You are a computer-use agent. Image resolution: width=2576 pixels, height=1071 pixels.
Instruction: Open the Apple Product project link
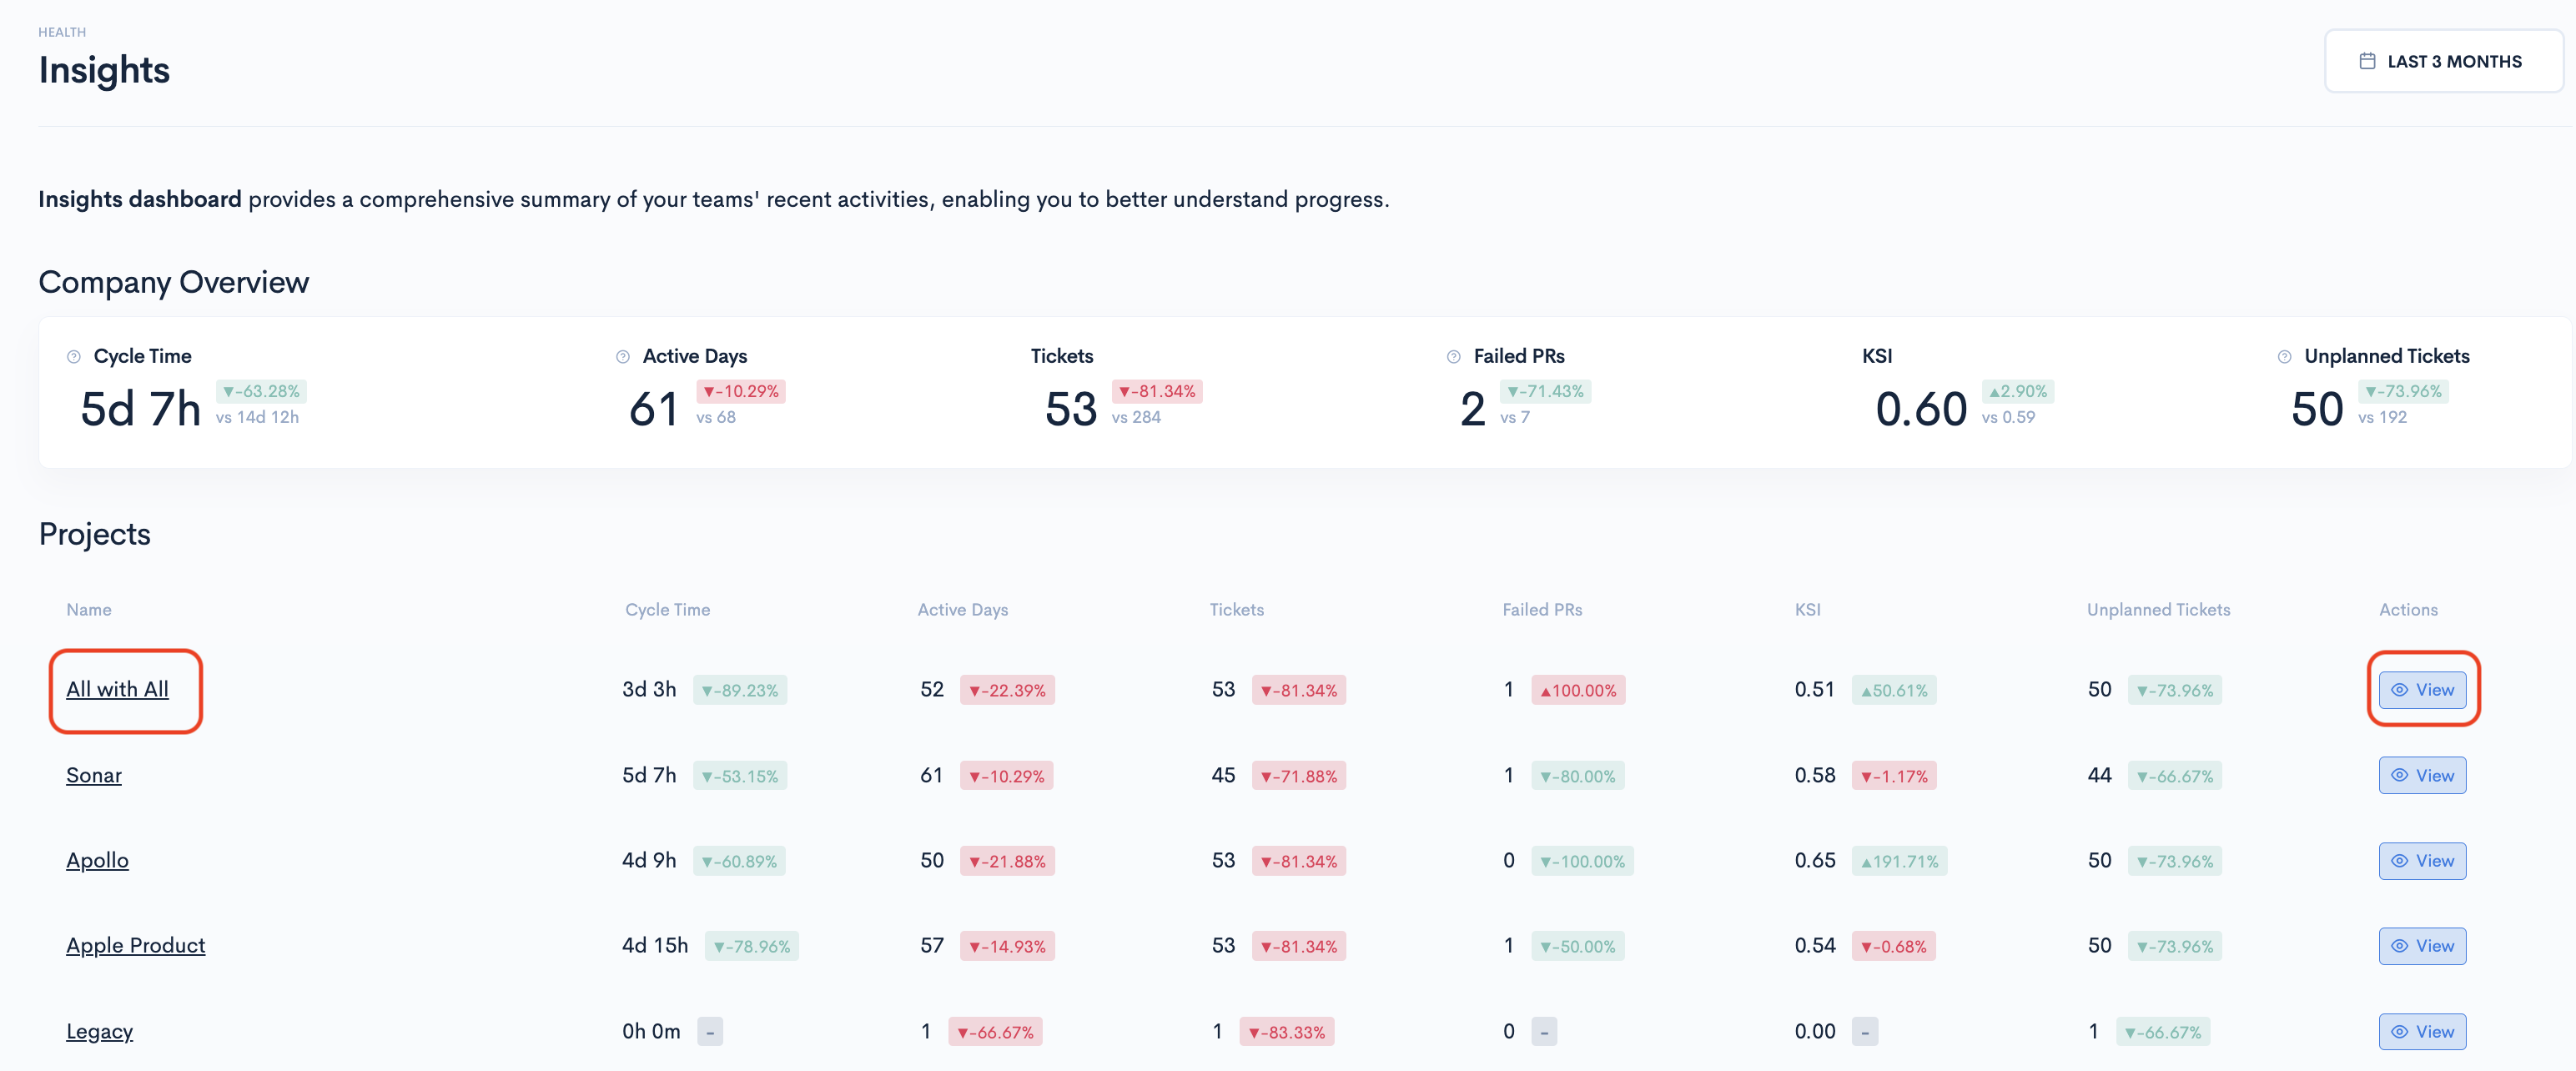point(135,946)
